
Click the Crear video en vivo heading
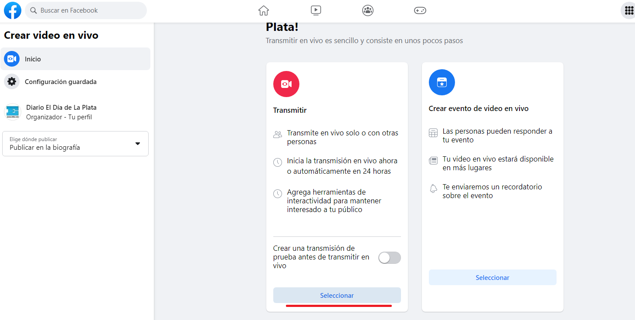(x=51, y=35)
